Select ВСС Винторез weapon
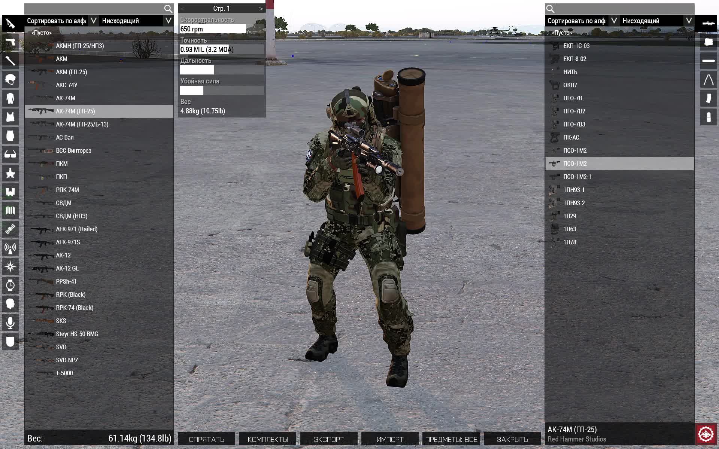This screenshot has width=719, height=449. tap(99, 150)
